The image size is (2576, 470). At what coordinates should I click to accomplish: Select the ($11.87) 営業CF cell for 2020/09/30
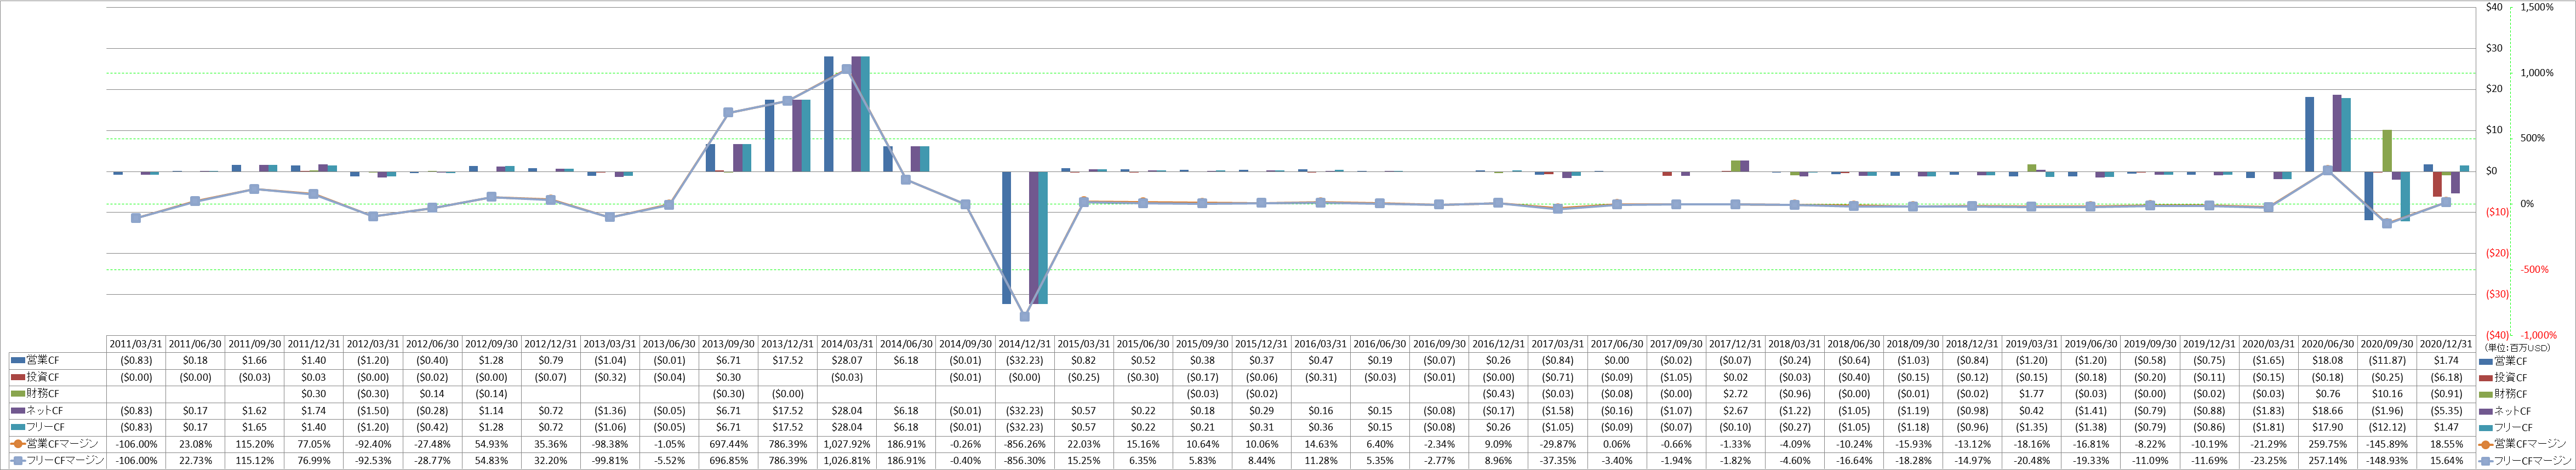tap(2387, 361)
